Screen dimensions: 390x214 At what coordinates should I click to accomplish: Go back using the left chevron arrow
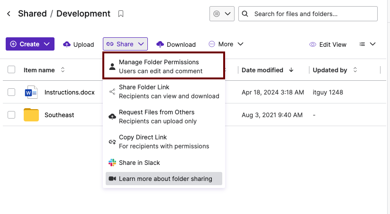coord(9,14)
